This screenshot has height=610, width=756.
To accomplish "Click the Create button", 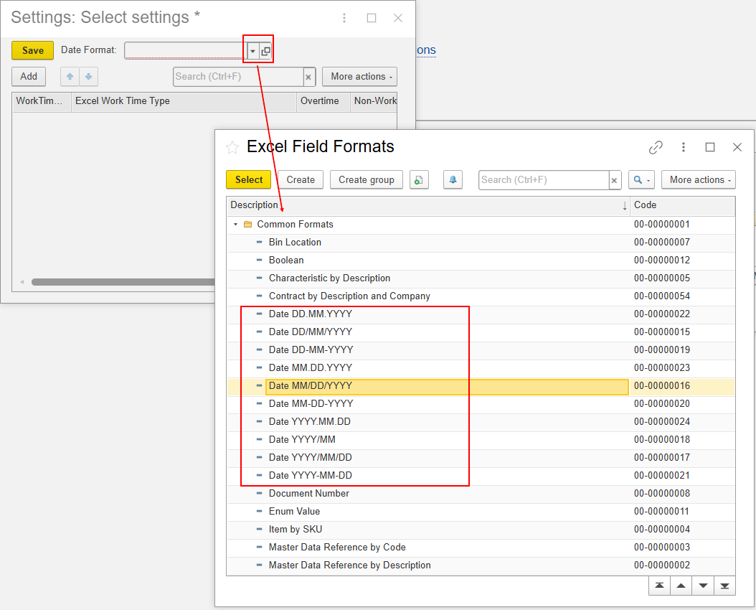I will click(x=301, y=180).
